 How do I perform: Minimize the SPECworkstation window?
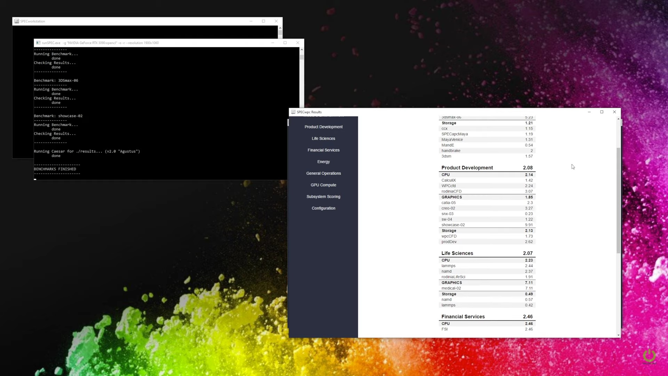click(x=251, y=21)
